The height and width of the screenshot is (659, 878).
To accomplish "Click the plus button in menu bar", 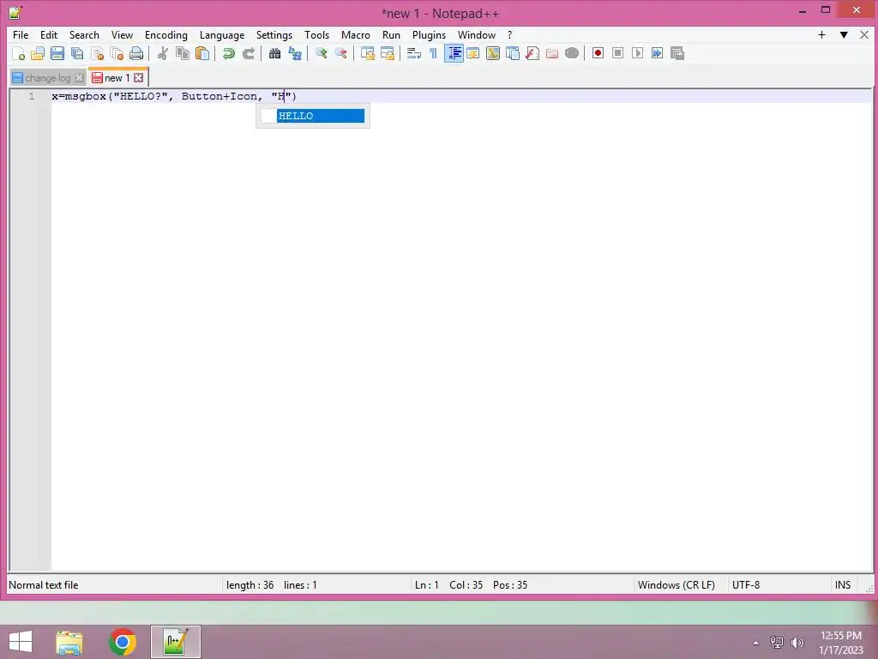I will click(x=822, y=34).
